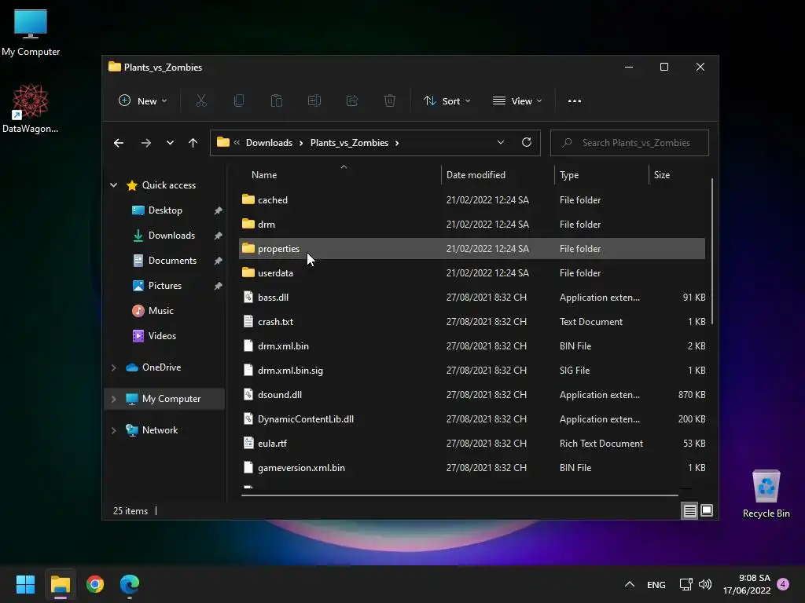805x603 pixels.
Task: Select the cached folder
Action: [x=472, y=200]
